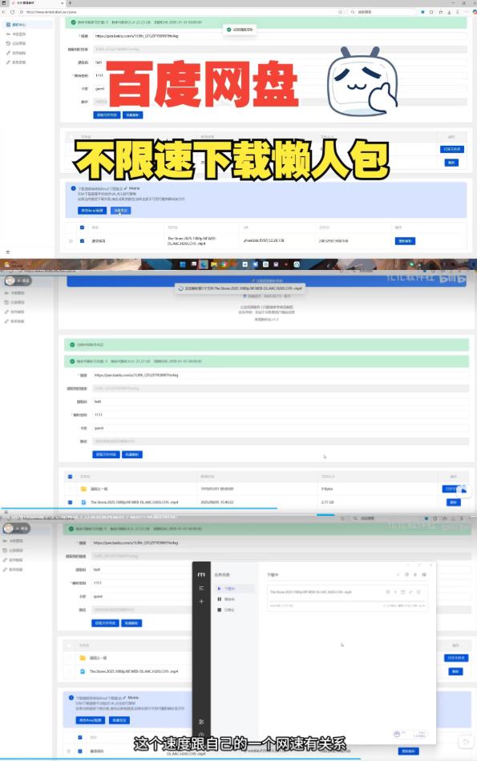The image size is (477, 761).
Task: Check the folder row checkbox behind Motrix, bottom frame
Action: (x=70, y=658)
